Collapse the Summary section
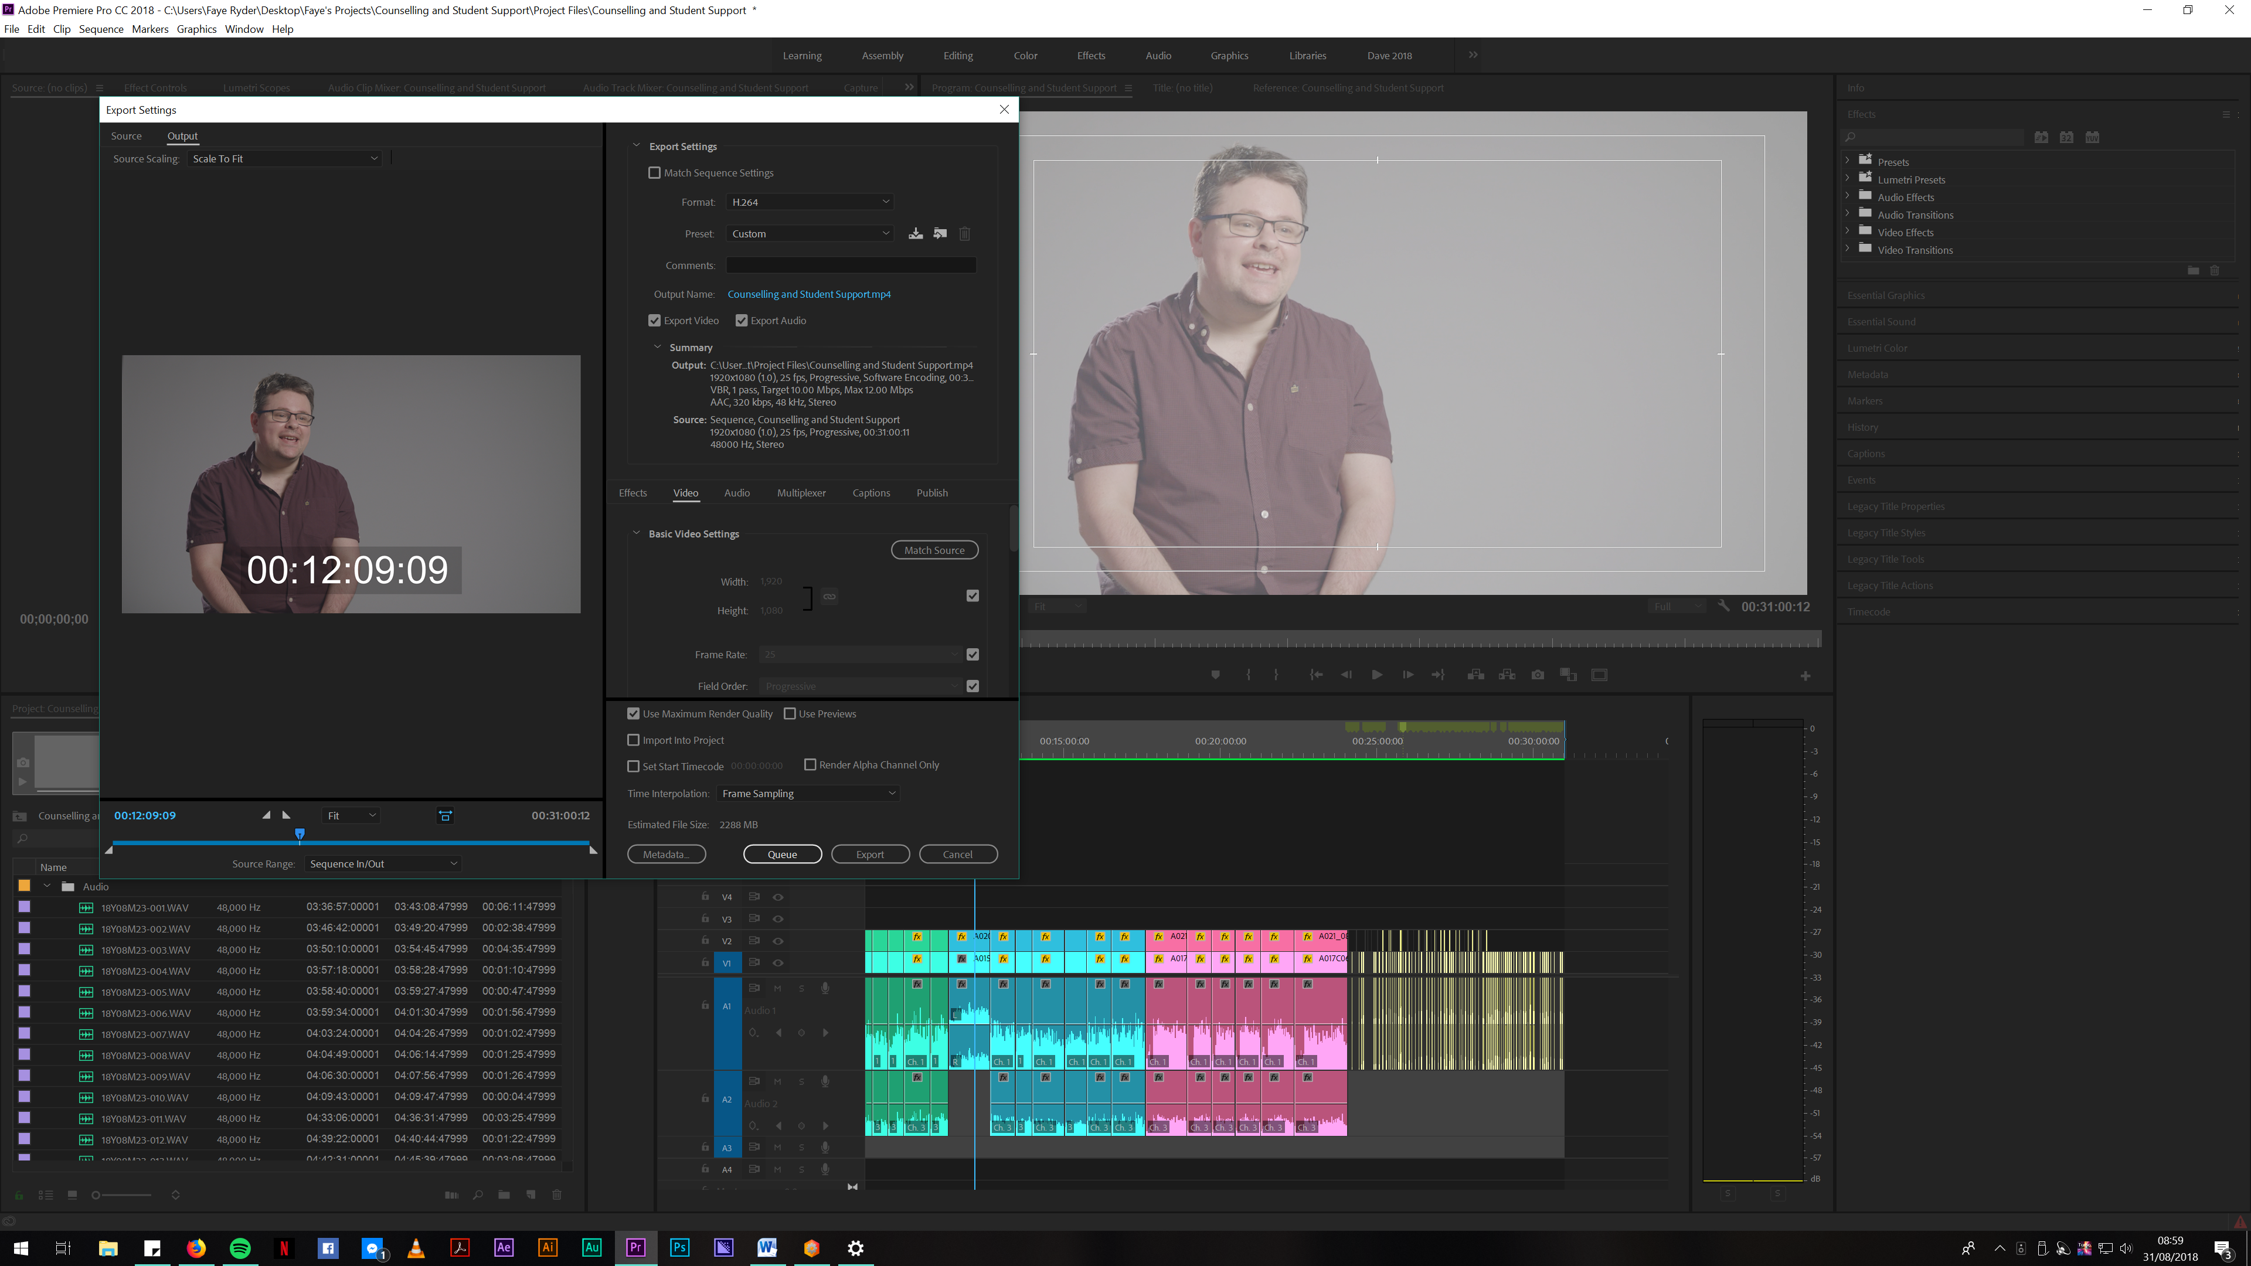Screen dimensions: 2251x1266 point(657,347)
